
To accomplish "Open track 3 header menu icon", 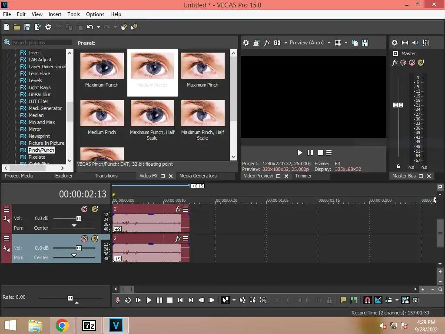I will coord(7,209).
